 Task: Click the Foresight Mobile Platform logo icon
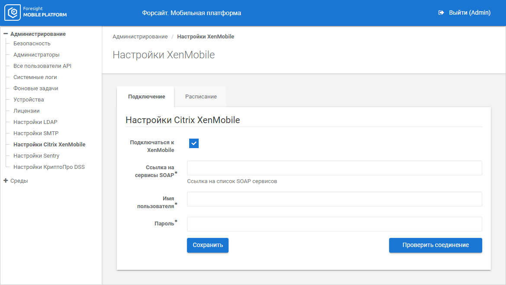[x=13, y=13]
